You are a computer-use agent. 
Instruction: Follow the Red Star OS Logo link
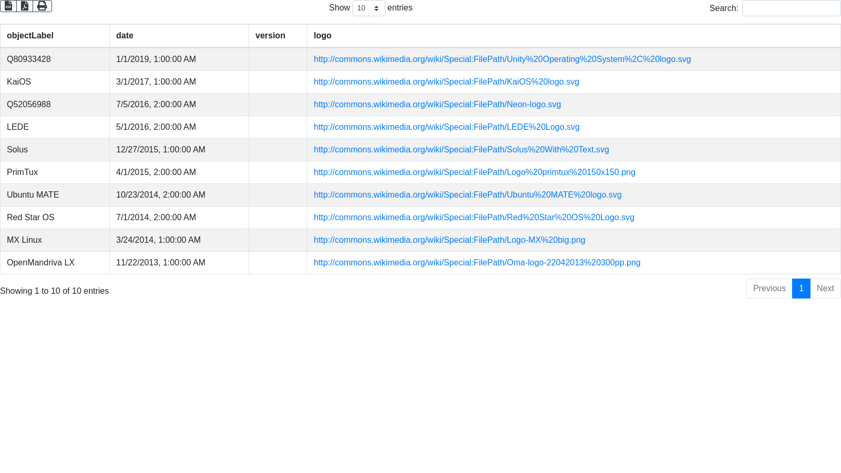[x=474, y=218]
